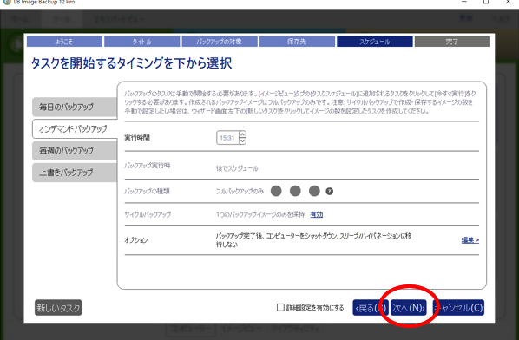Proceed with the 次へ(N) button
This screenshot has width=519, height=340.
pos(409,308)
